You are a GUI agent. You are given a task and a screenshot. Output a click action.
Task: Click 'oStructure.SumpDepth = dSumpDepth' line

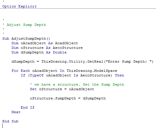68,98
